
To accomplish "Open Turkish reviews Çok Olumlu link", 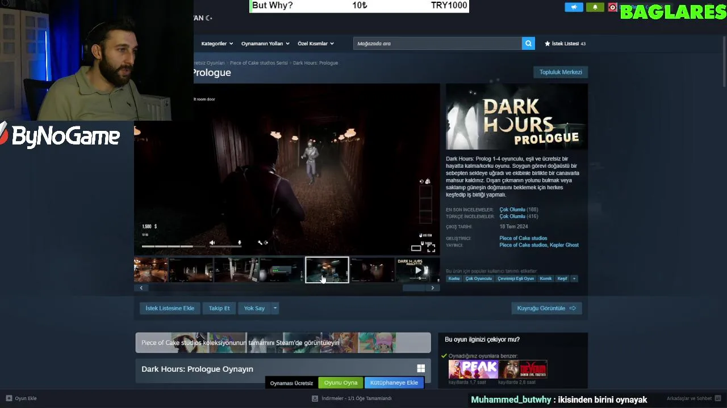I will [512, 216].
